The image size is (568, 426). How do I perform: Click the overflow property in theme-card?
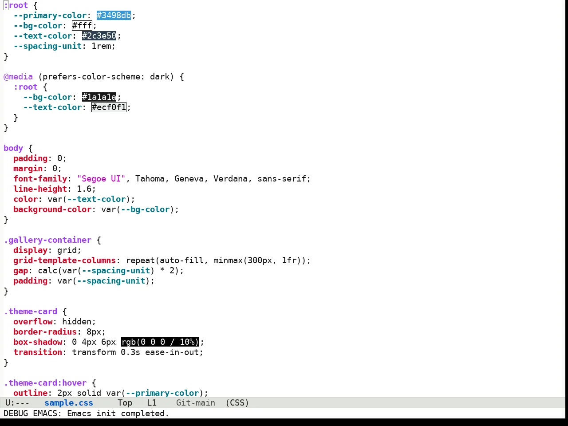click(x=33, y=322)
